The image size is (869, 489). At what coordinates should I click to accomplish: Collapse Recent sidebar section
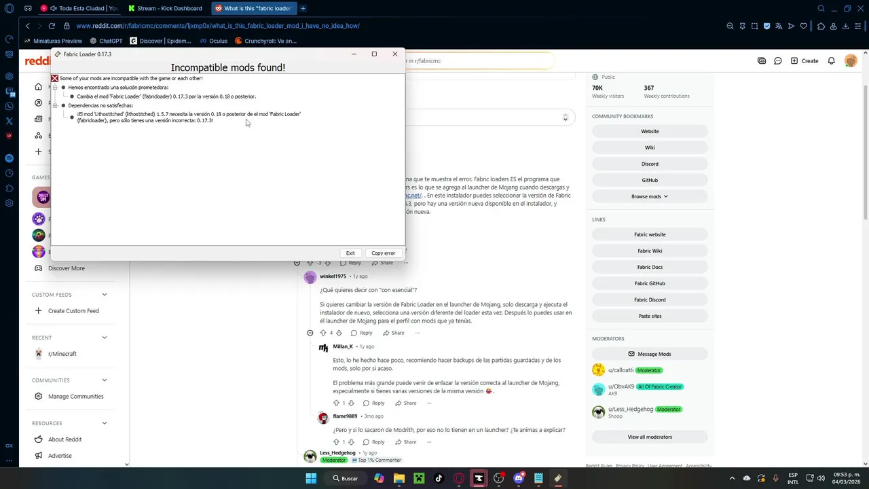[x=105, y=338]
